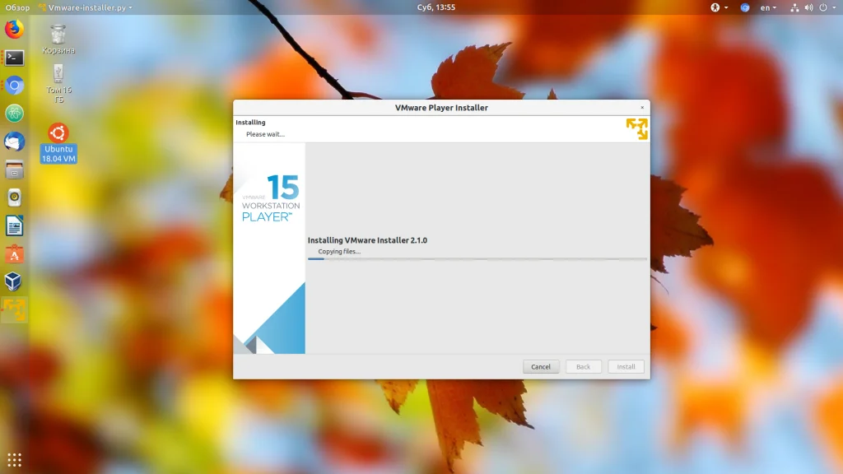Click the wired network status icon
This screenshot has width=843, height=474.
coord(794,7)
